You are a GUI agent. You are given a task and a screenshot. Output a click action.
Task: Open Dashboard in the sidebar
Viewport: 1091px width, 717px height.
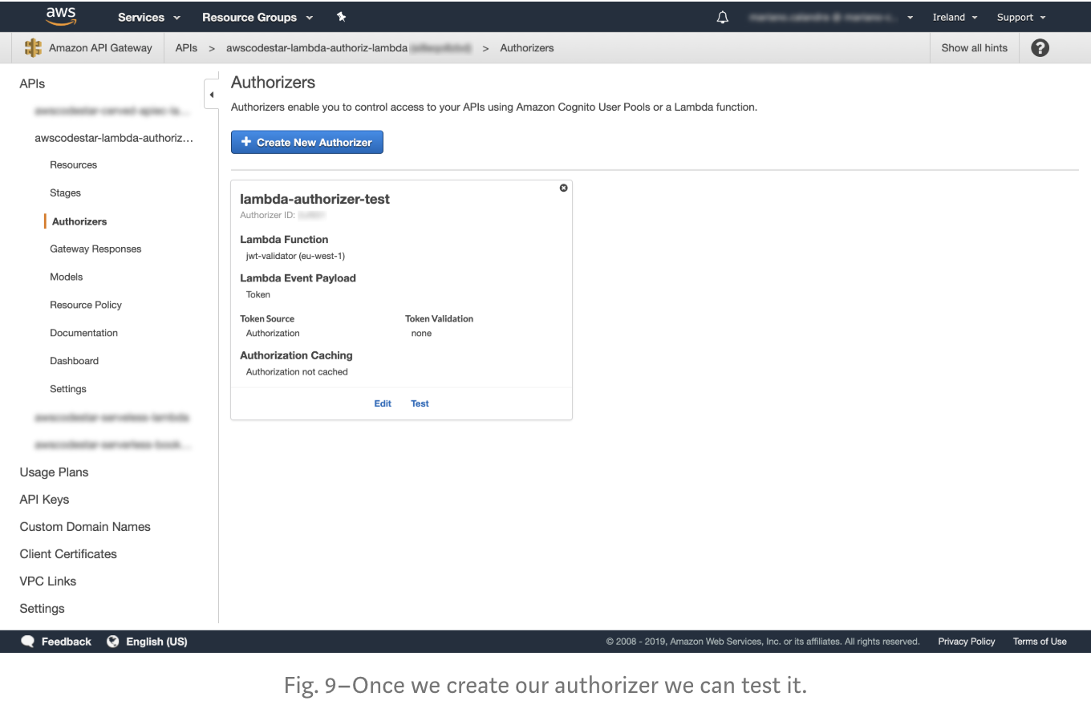tap(74, 361)
